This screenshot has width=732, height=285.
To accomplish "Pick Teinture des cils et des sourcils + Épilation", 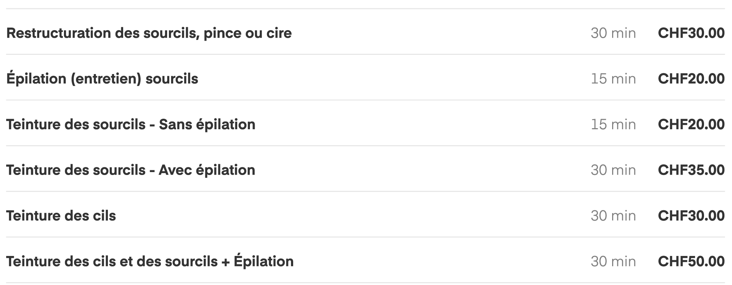I will coord(150,262).
